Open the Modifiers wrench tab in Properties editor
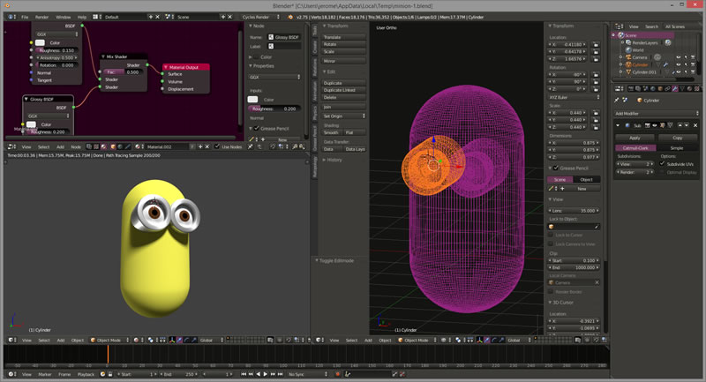The width and height of the screenshot is (706, 382). point(675,88)
